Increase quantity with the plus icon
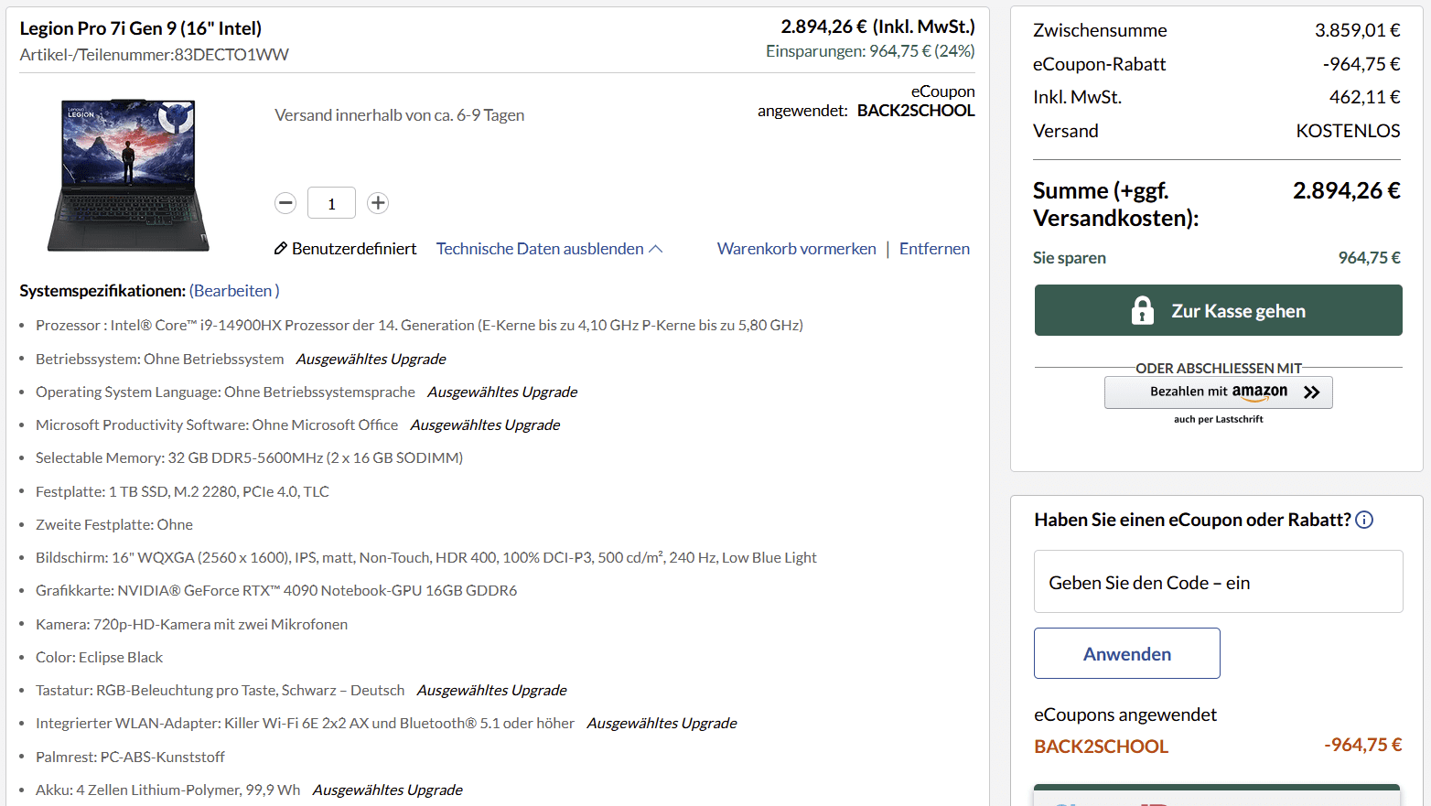1431x806 pixels. (378, 203)
